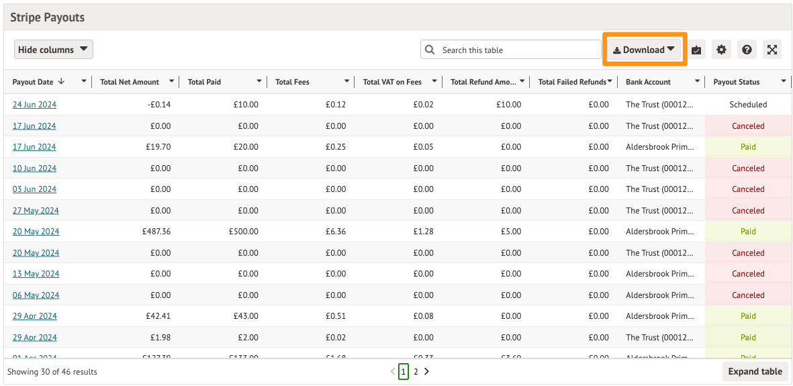Go to previous page arrow
The image size is (793, 386).
[x=393, y=371]
